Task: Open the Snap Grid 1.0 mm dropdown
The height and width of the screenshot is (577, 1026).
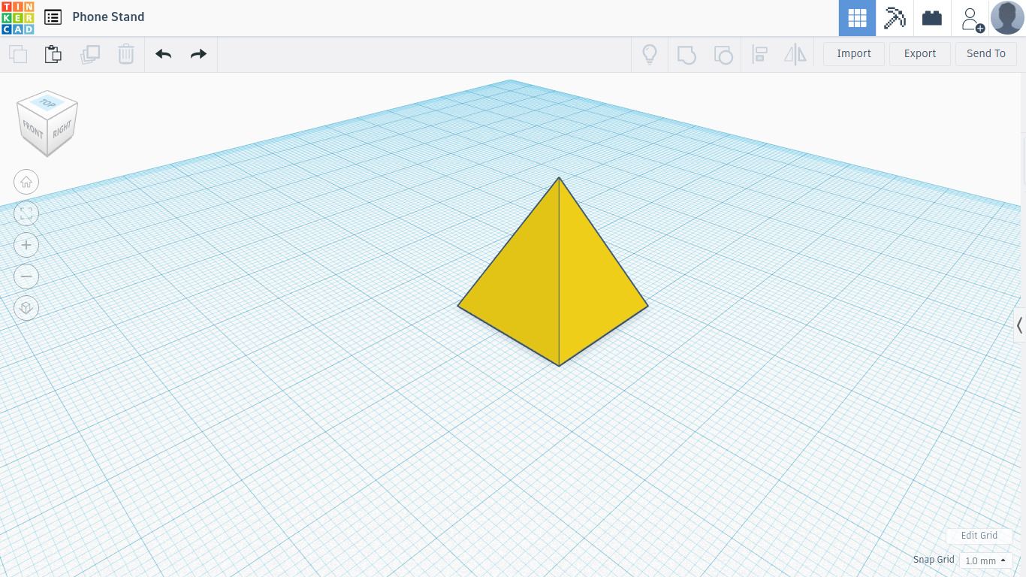Action: tap(985, 560)
